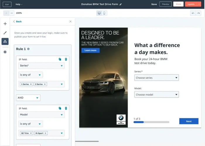The image size is (205, 146).
Task: Delete the Model condition with the trash icon
Action: point(66,108)
